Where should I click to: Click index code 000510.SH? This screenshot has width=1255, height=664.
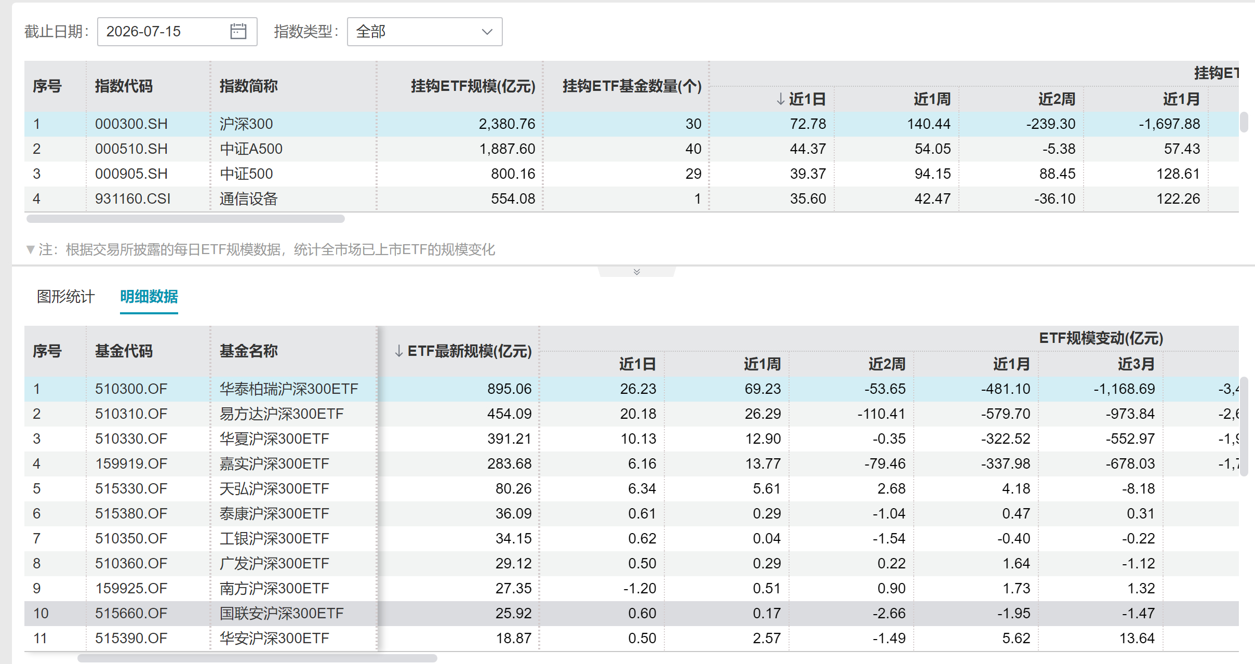pos(131,149)
